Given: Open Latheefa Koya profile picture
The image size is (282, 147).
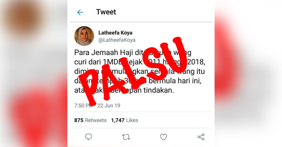Looking at the screenshot, I should point(84,36).
